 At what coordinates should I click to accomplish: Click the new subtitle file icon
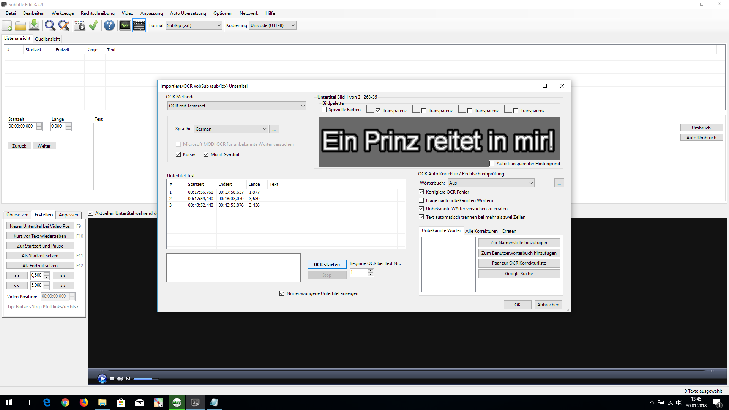tap(7, 25)
